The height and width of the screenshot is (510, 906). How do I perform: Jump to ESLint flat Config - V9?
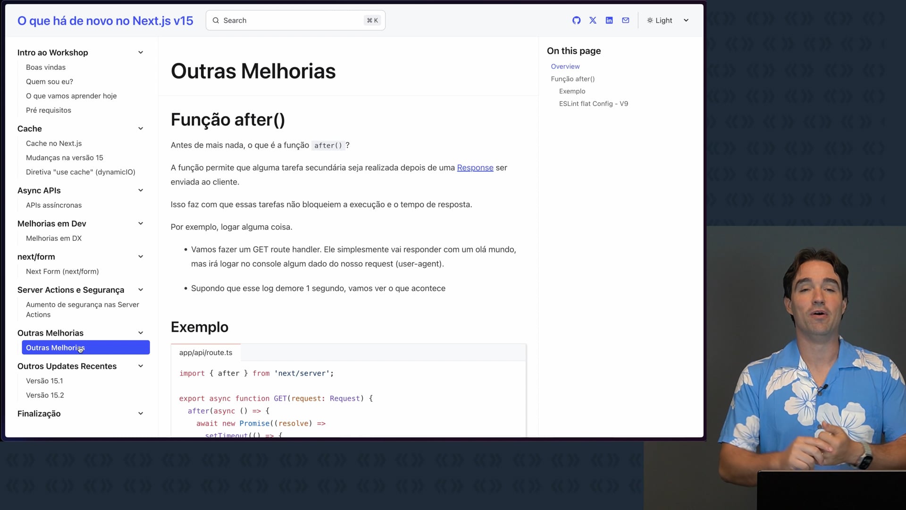click(x=593, y=103)
